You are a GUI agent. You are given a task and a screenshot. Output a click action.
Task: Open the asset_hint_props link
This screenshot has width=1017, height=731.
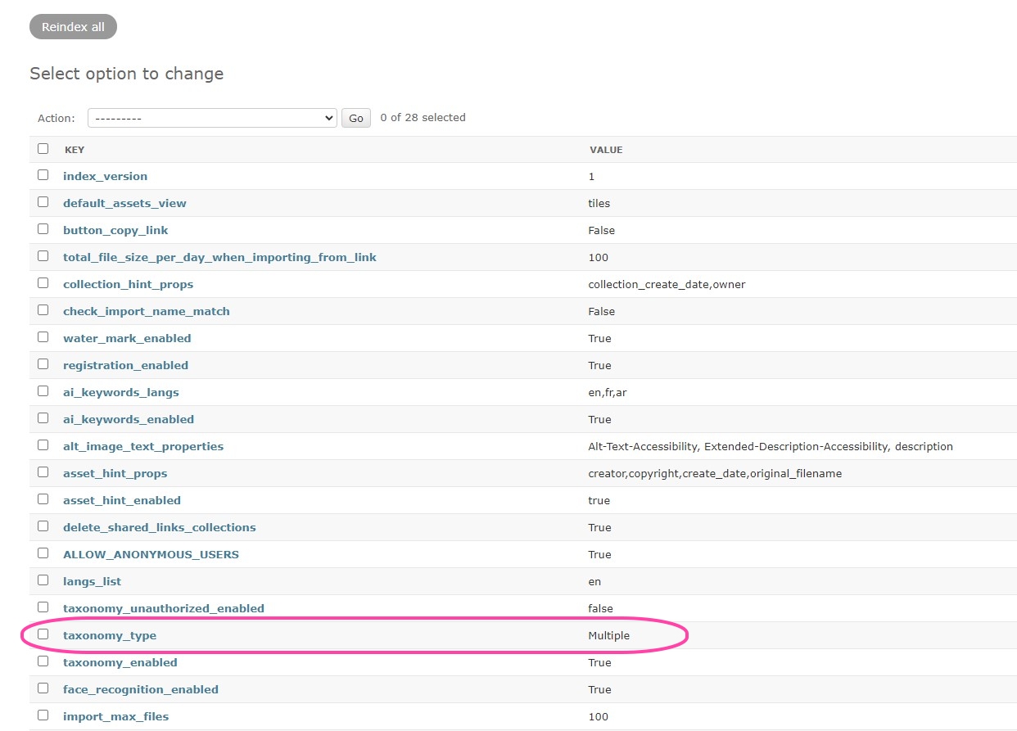pos(115,473)
